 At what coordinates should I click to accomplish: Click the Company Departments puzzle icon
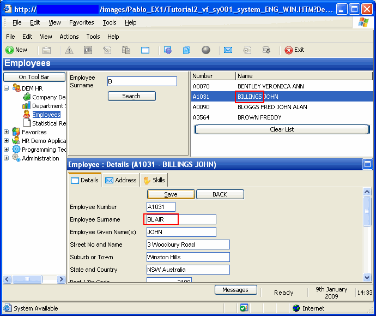[x=27, y=97]
